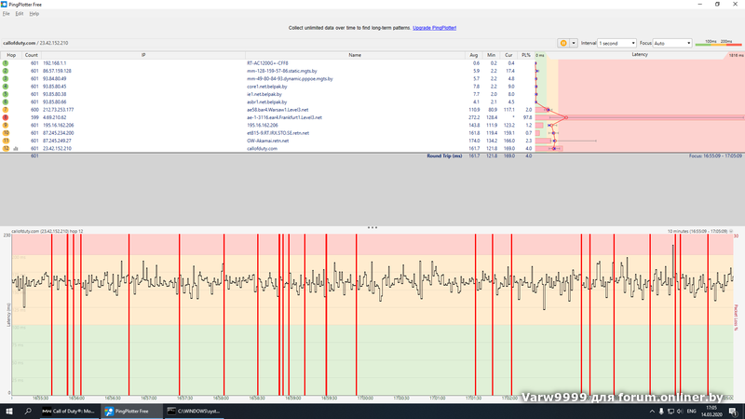Select the red hop 8 icon
Viewport: 745px width, 419px height.
[7, 118]
